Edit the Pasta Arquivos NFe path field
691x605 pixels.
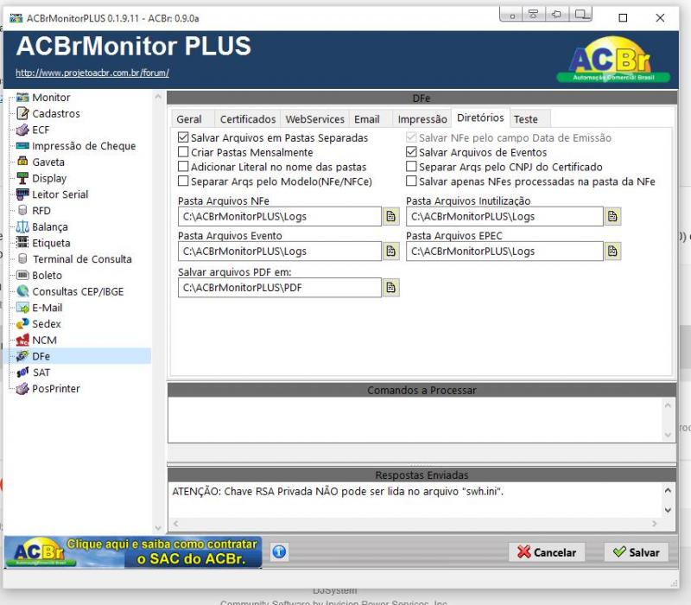click(279, 217)
